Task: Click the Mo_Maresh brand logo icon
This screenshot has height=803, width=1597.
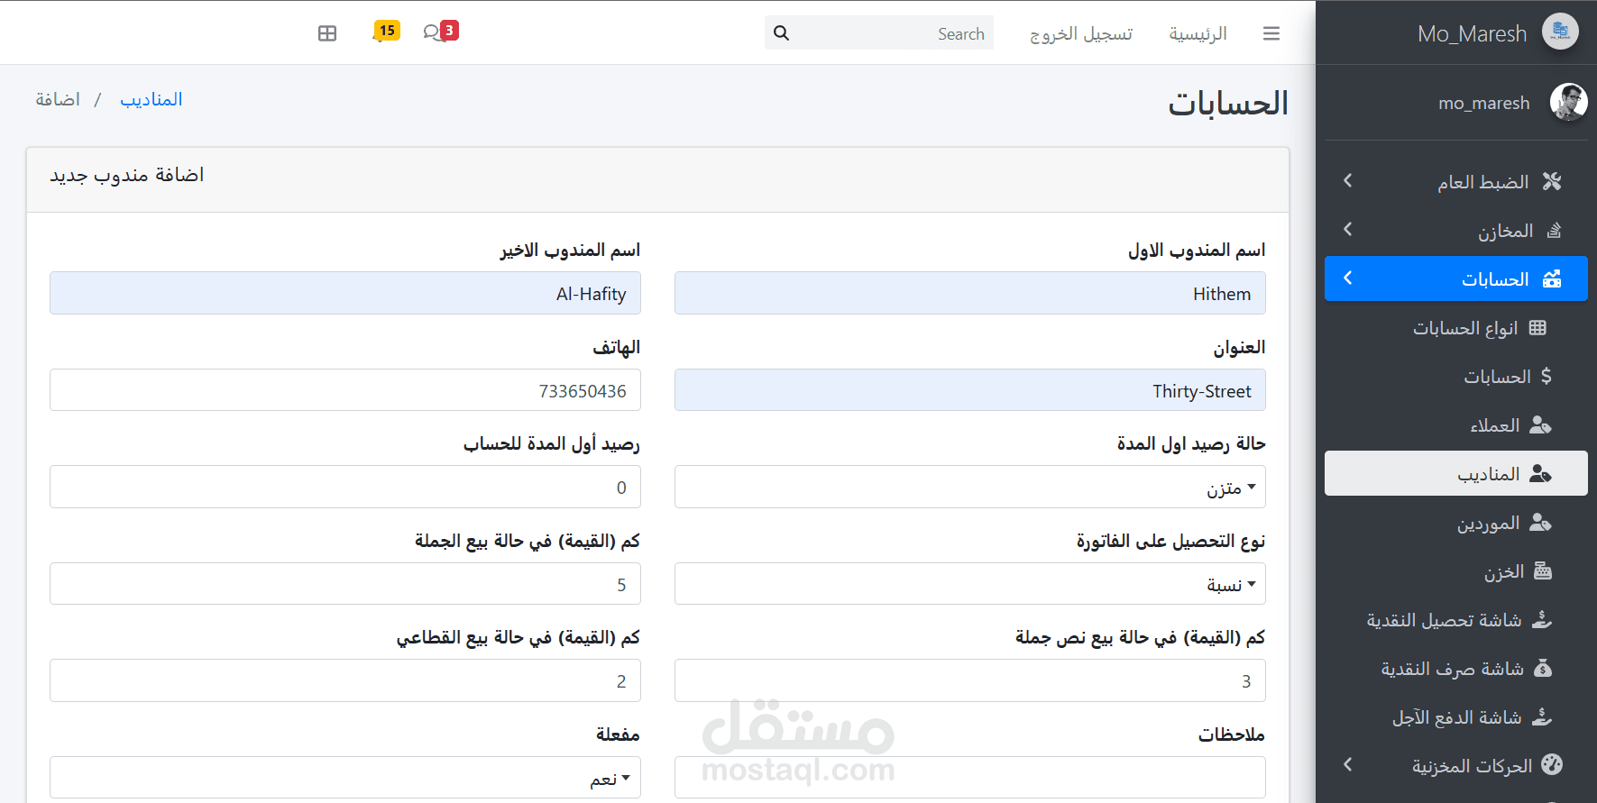Action: [1560, 32]
